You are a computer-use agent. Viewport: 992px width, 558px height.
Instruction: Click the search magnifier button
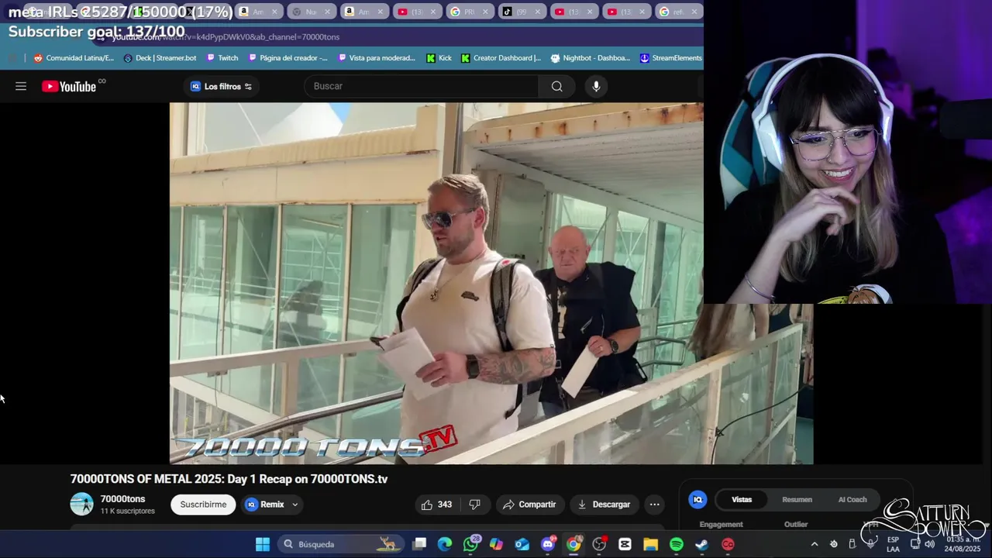[x=556, y=86]
